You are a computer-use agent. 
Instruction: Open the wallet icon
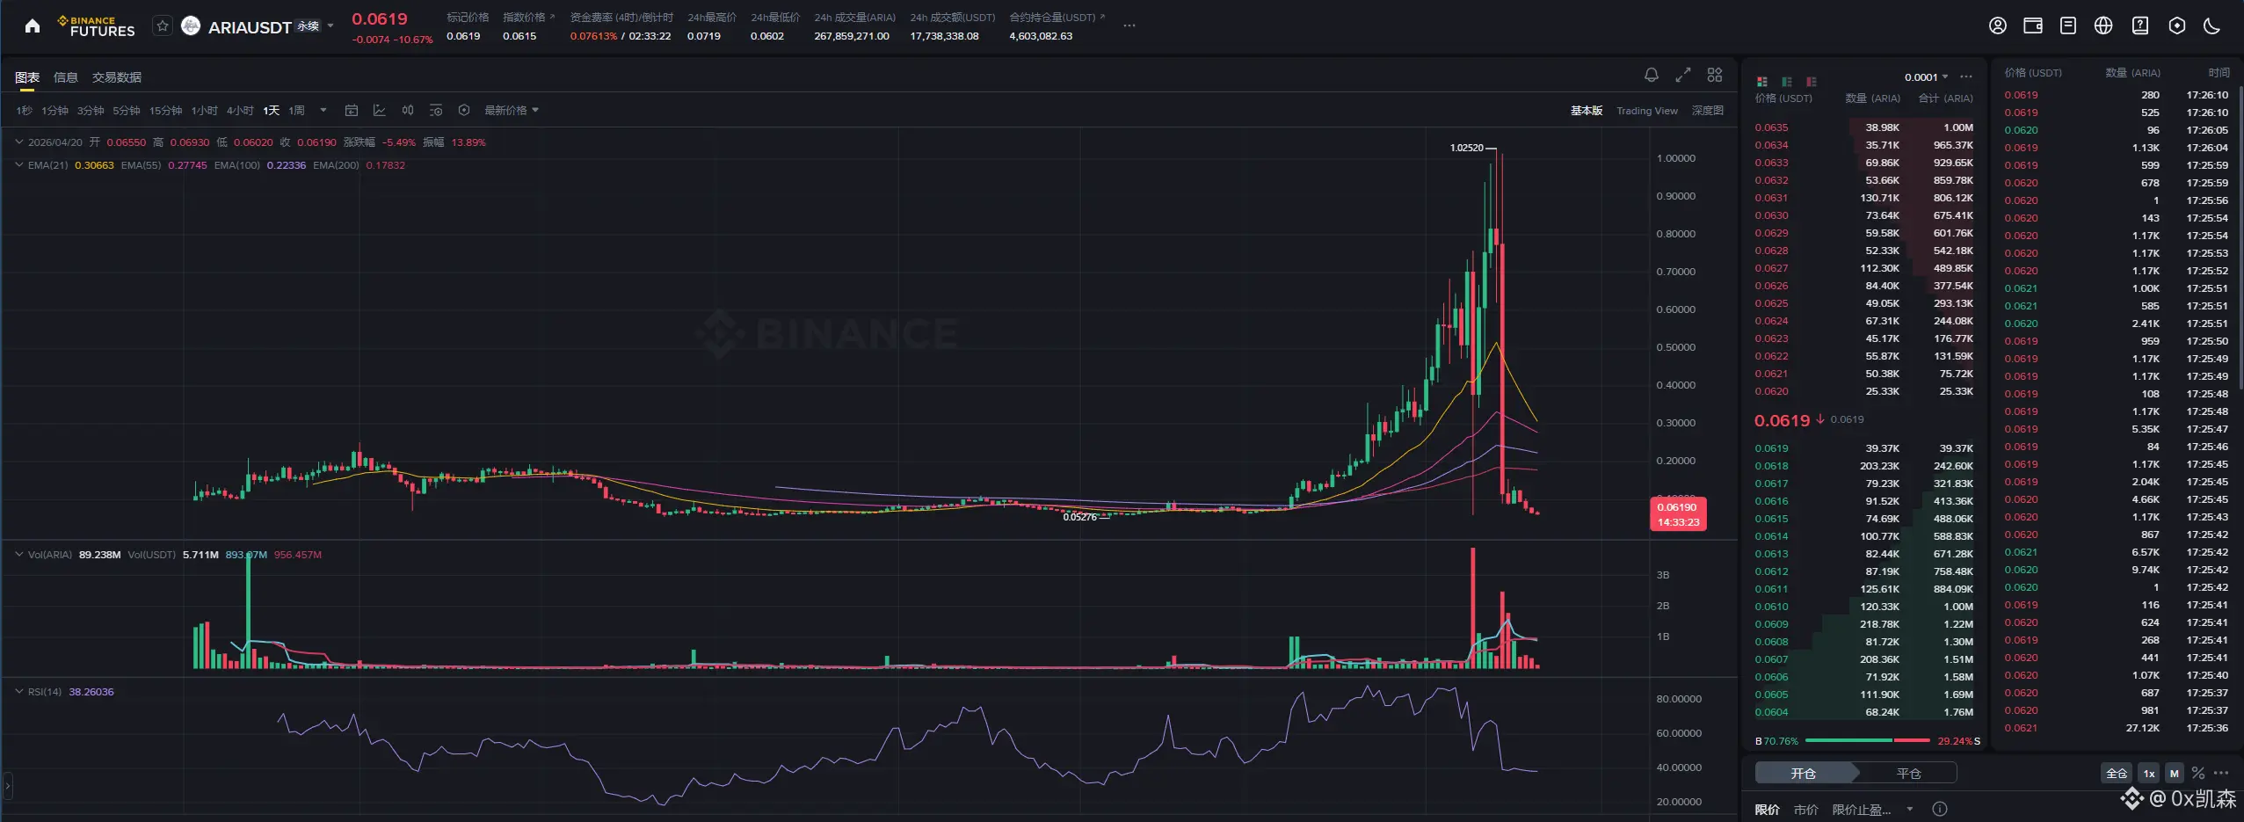2033,26
